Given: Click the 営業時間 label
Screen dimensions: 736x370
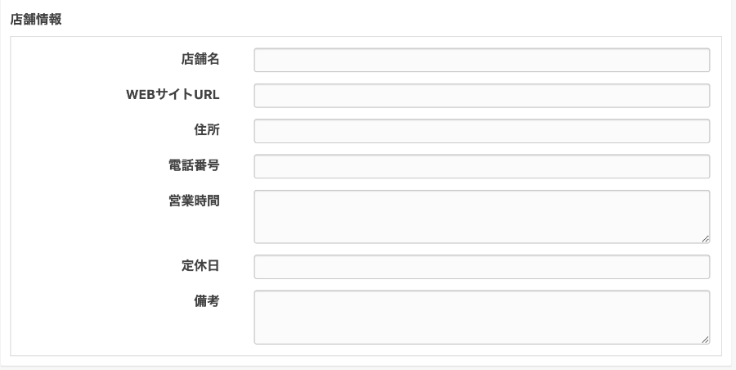Looking at the screenshot, I should point(193,201).
